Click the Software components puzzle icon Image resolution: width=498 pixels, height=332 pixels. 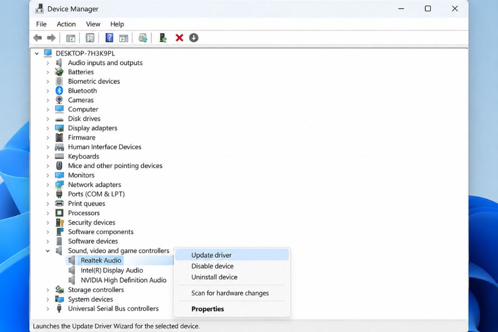[60, 231]
